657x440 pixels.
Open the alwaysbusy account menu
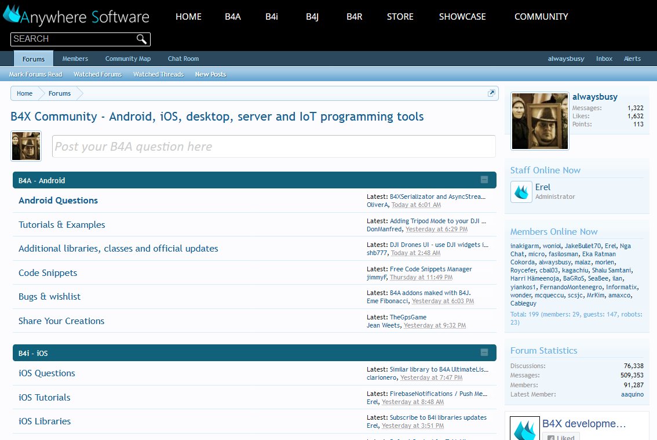point(566,59)
